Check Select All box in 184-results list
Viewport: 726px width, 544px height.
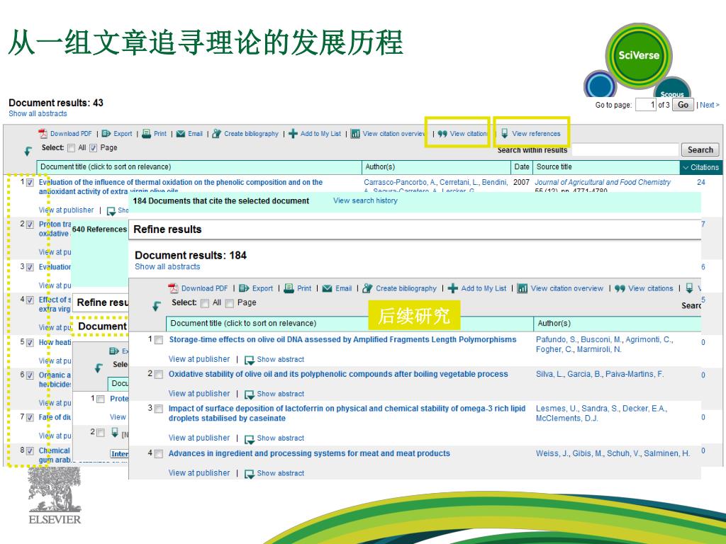[205, 303]
